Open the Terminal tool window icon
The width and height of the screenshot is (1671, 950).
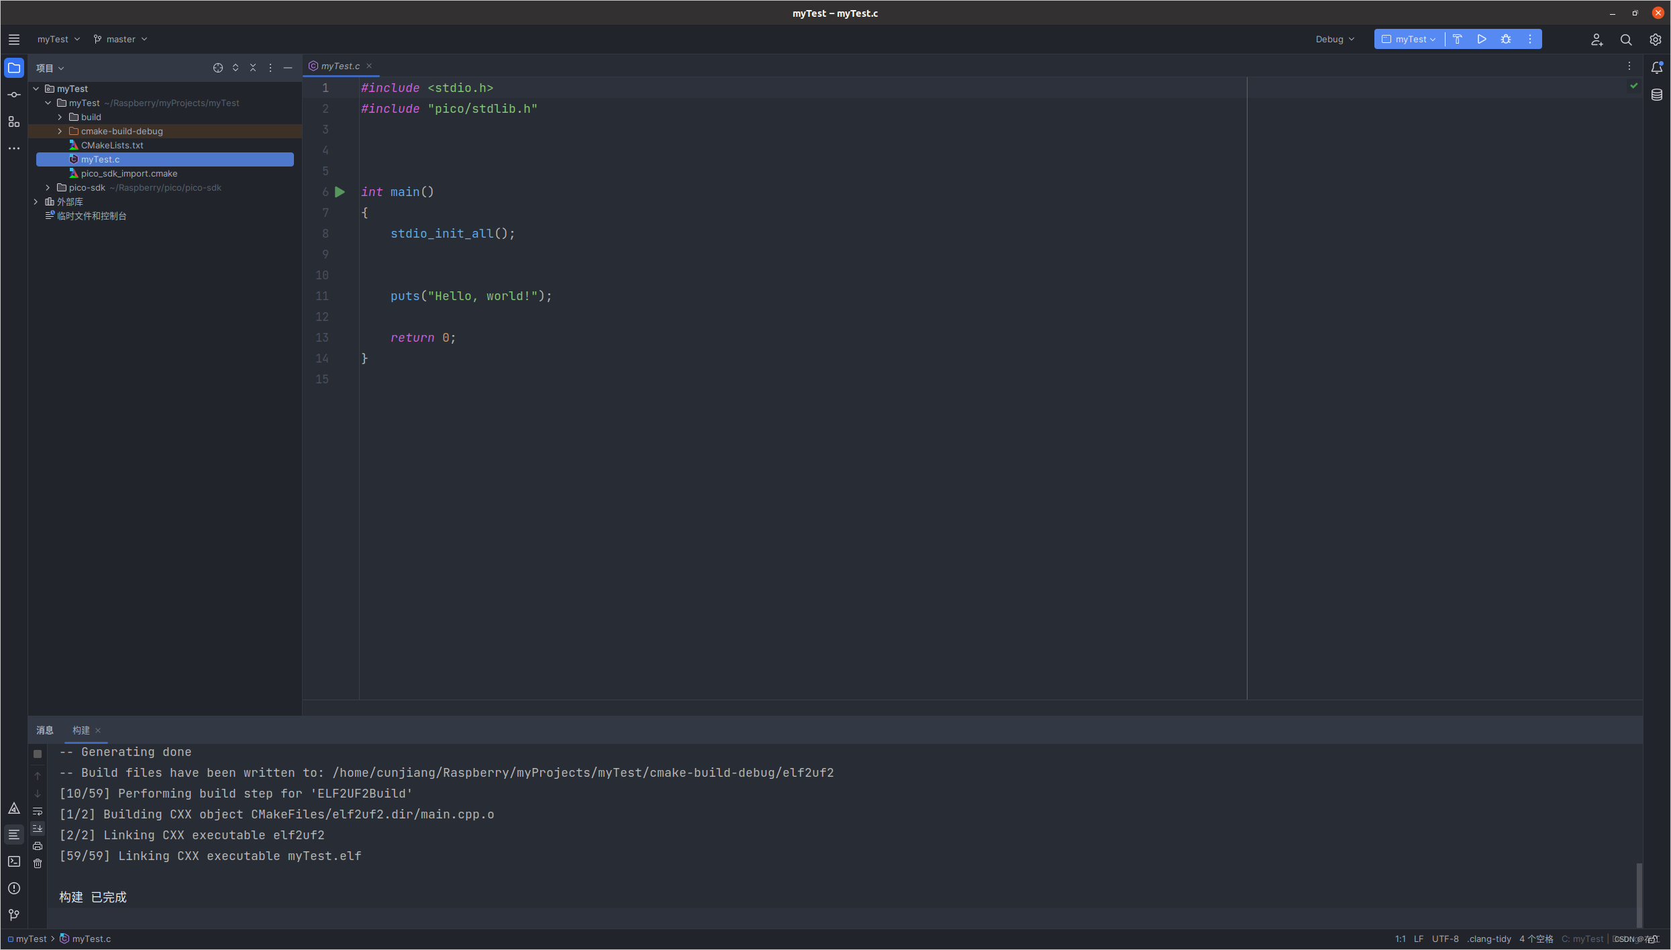(13, 861)
